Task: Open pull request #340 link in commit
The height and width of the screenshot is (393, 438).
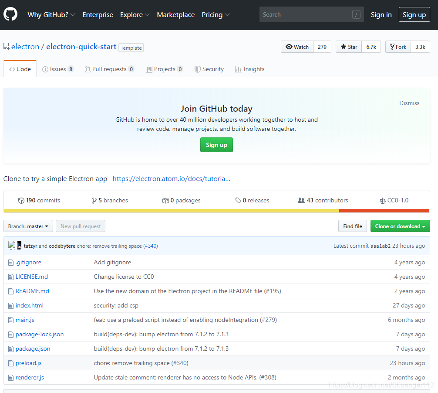Action: pyautogui.click(x=151, y=246)
